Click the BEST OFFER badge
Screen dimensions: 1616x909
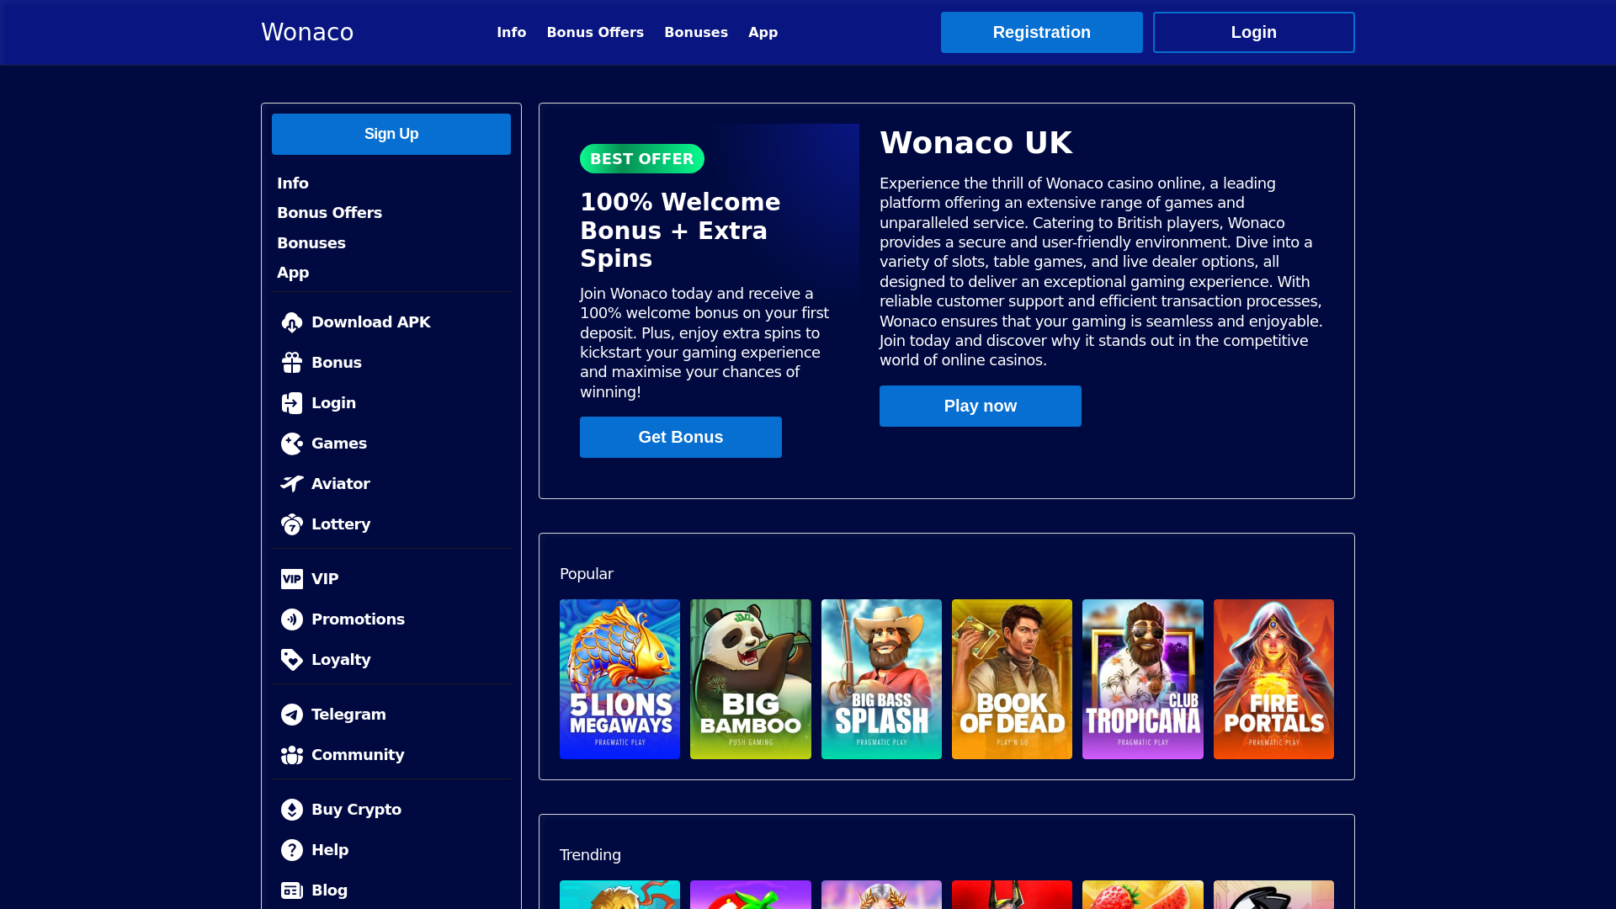click(x=642, y=158)
